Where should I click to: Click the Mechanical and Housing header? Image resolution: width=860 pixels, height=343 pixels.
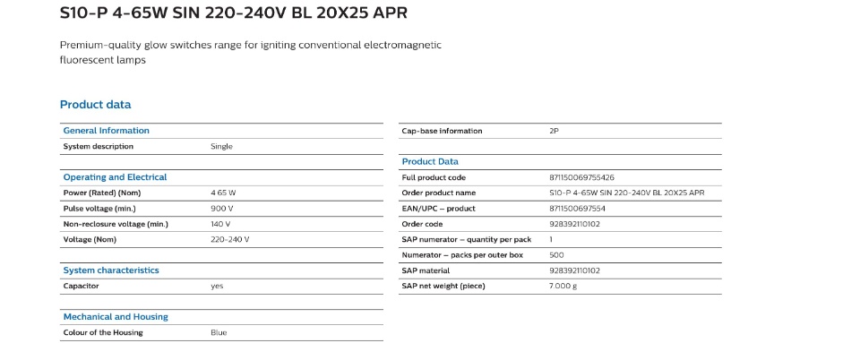(116, 317)
